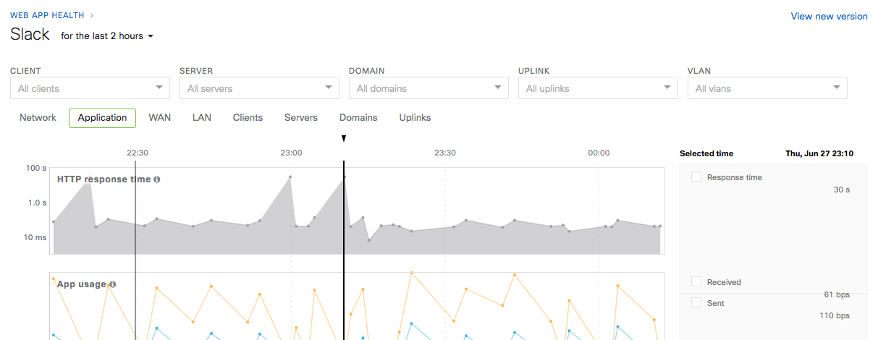Click the Slack page title
878x340 pixels.
point(30,34)
